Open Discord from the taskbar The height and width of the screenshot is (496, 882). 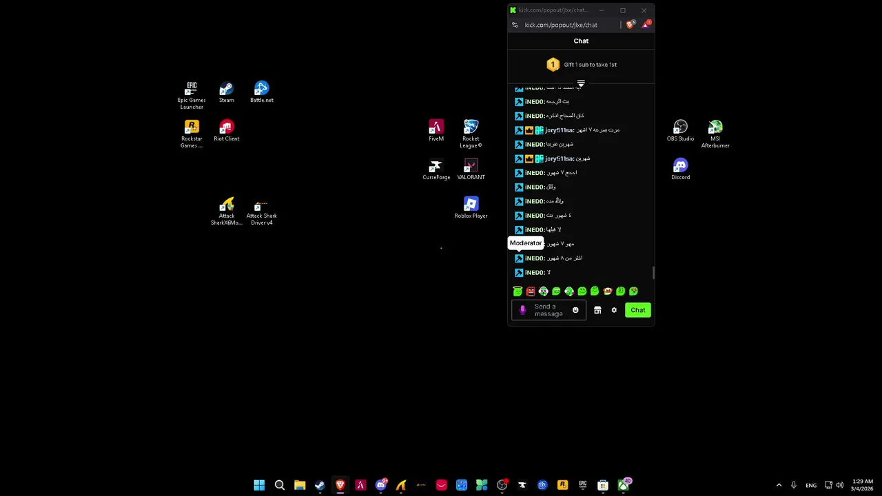coord(380,486)
